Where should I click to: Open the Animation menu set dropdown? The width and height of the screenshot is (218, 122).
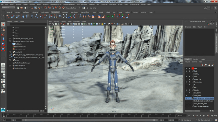pos(8,8)
